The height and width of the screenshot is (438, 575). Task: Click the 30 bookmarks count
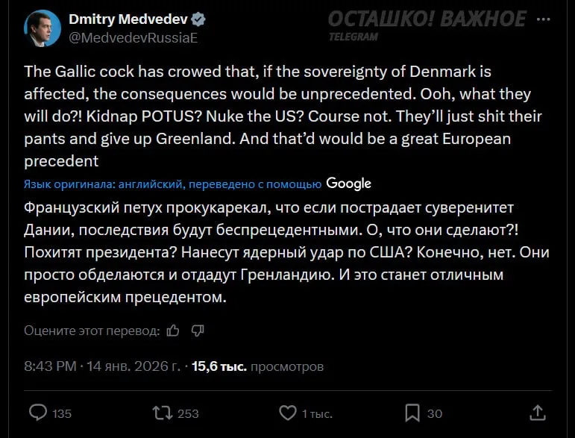tap(435, 413)
